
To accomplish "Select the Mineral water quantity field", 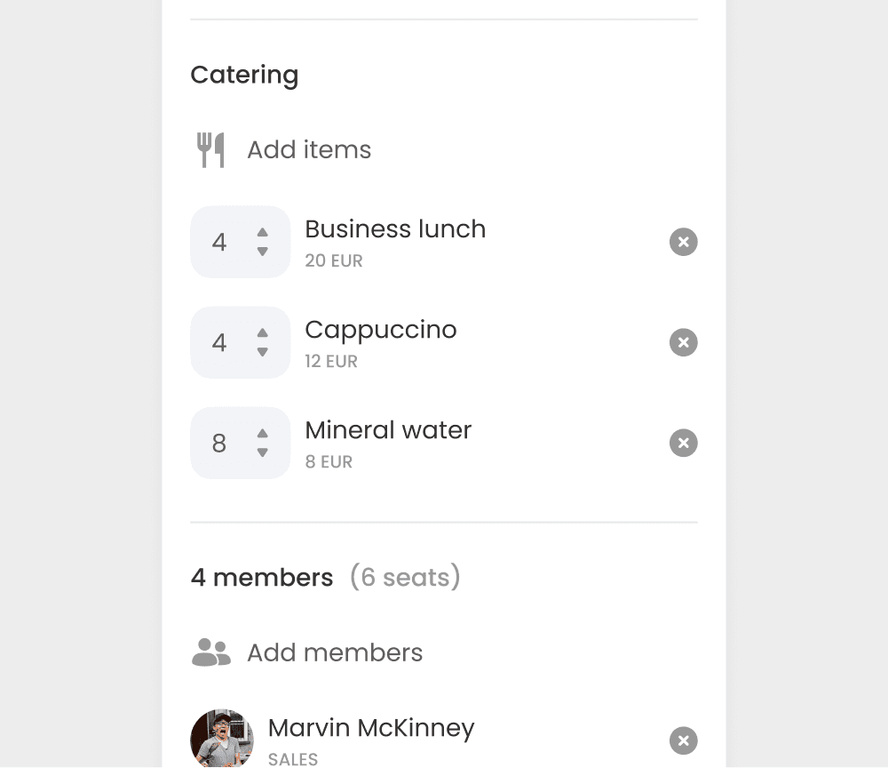I will coord(222,443).
